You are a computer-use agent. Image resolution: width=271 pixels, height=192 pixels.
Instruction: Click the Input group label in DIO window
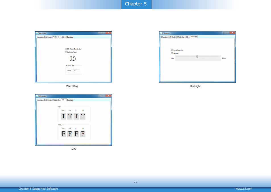[x=60, y=107]
